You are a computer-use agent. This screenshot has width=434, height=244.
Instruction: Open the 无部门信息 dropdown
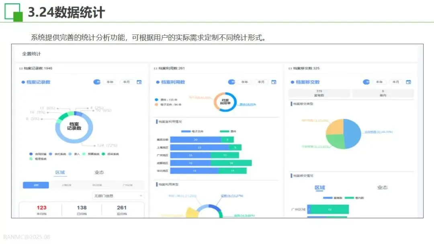118,196
